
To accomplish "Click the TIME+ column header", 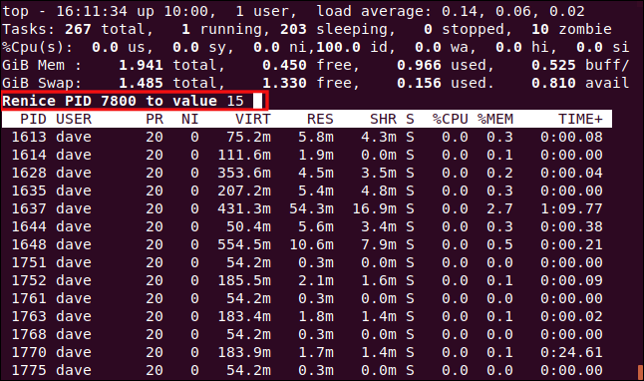I will [x=580, y=119].
